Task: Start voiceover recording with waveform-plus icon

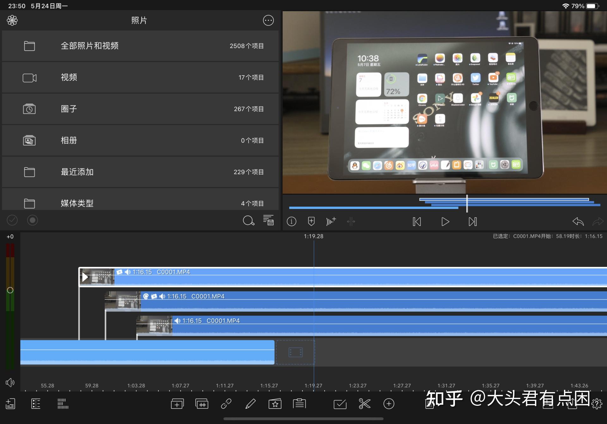Action: [331, 221]
